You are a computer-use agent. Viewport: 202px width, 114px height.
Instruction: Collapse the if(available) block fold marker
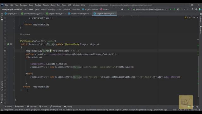pos(14,57)
